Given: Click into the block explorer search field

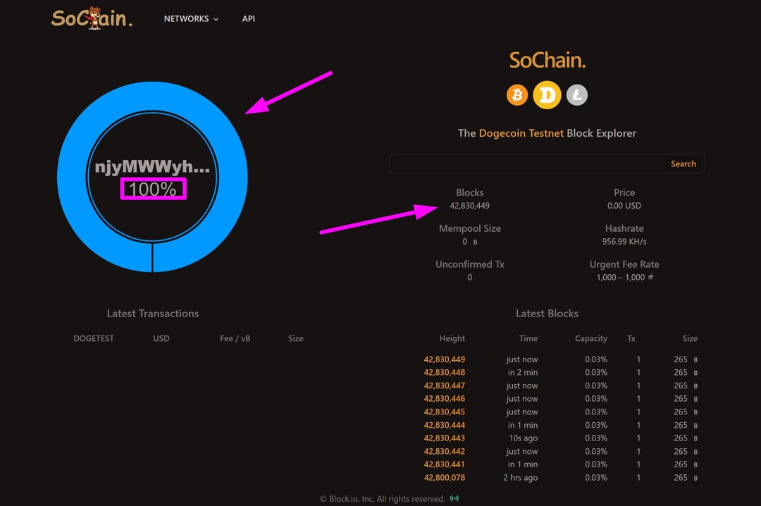Looking at the screenshot, I should (x=525, y=163).
